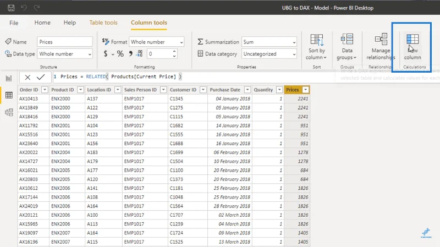Click the currency dollar format icon
This screenshot has width=440, height=247.
(x=106, y=53)
